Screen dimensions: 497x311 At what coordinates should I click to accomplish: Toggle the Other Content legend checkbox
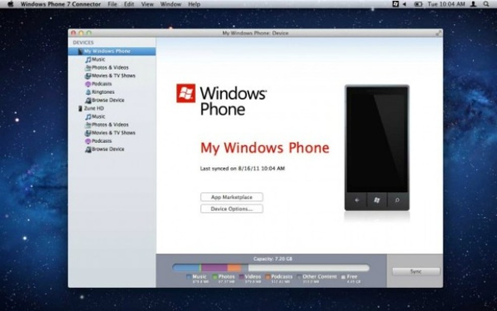298,276
